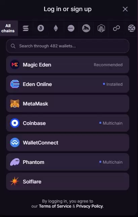Choose the installed Eden Online wallet
Image resolution: width=138 pixels, height=217 pixels.
pos(68,84)
